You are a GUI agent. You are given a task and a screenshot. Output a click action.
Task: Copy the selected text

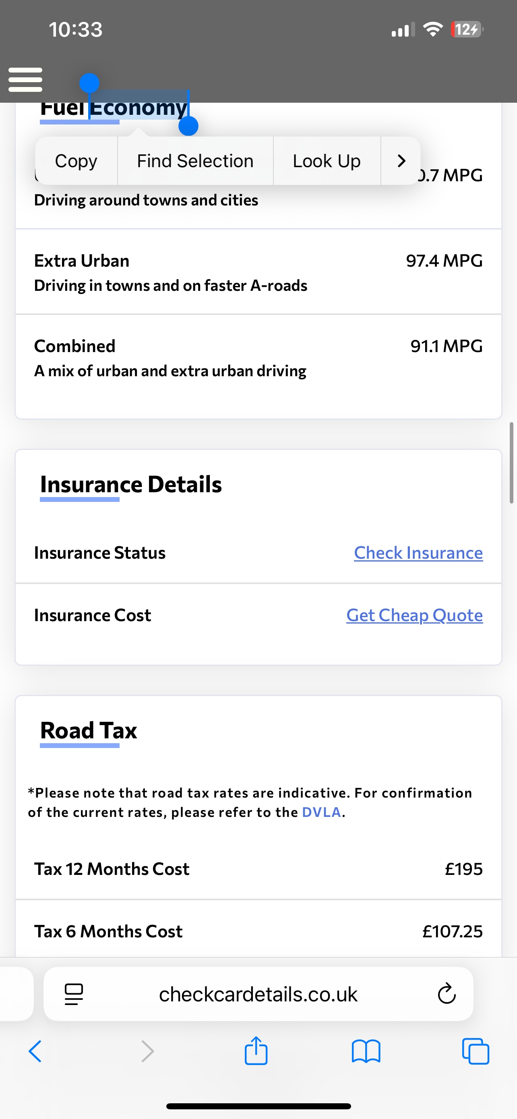coord(76,161)
